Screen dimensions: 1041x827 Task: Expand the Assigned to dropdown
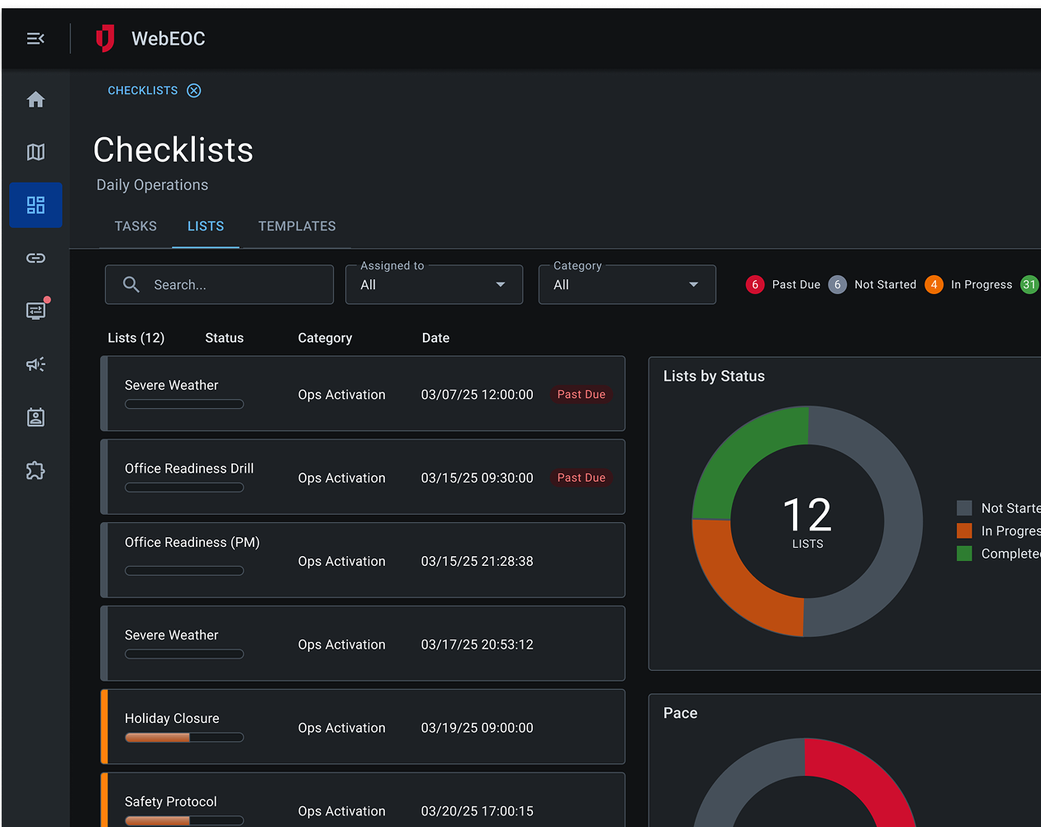[x=434, y=285]
